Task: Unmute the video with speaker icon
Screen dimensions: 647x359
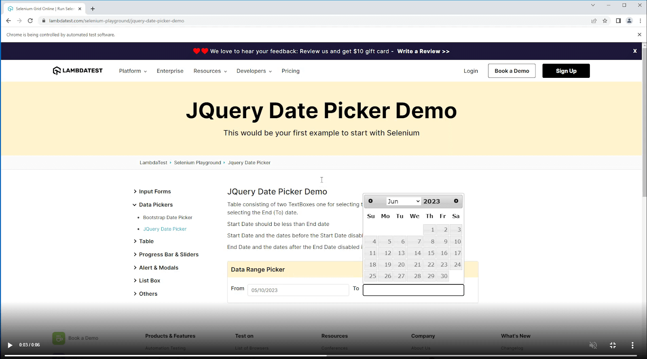Action: 593,345
